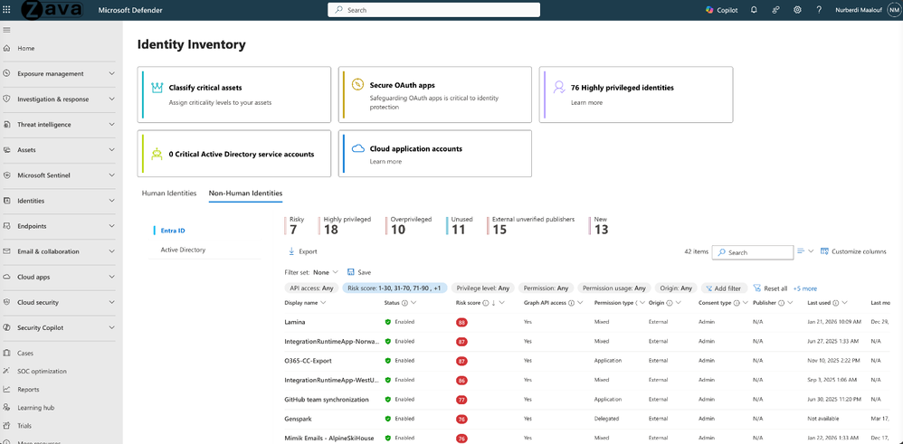The image size is (903, 444).
Task: Expand the Exposure management chevron
Action: pos(111,74)
